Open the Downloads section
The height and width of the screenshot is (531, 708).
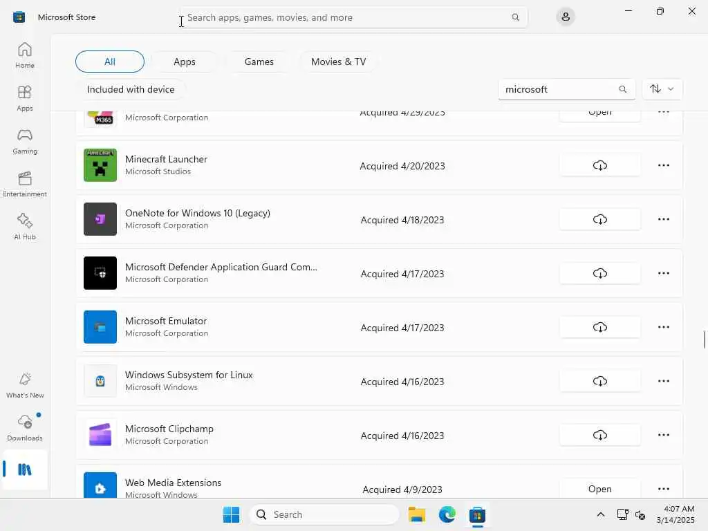[x=25, y=428]
